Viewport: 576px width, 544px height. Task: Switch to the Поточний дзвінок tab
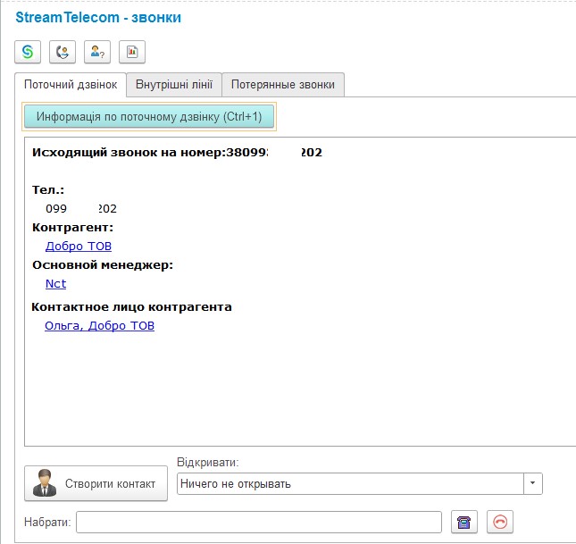pyautogui.click(x=71, y=85)
